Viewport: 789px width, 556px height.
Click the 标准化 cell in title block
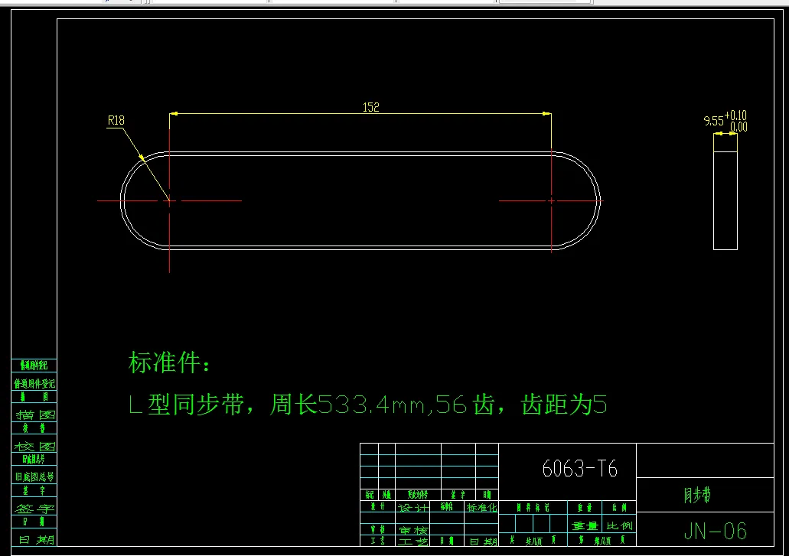481,508
